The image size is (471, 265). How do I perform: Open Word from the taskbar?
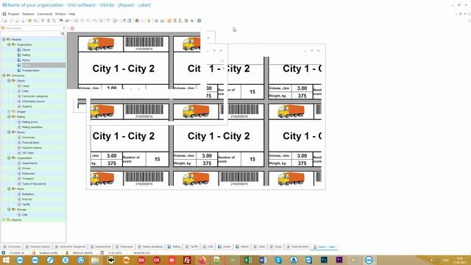pyautogui.click(x=263, y=260)
